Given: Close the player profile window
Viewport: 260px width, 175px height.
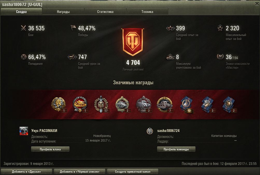Looking at the screenshot, I should click(257, 4).
